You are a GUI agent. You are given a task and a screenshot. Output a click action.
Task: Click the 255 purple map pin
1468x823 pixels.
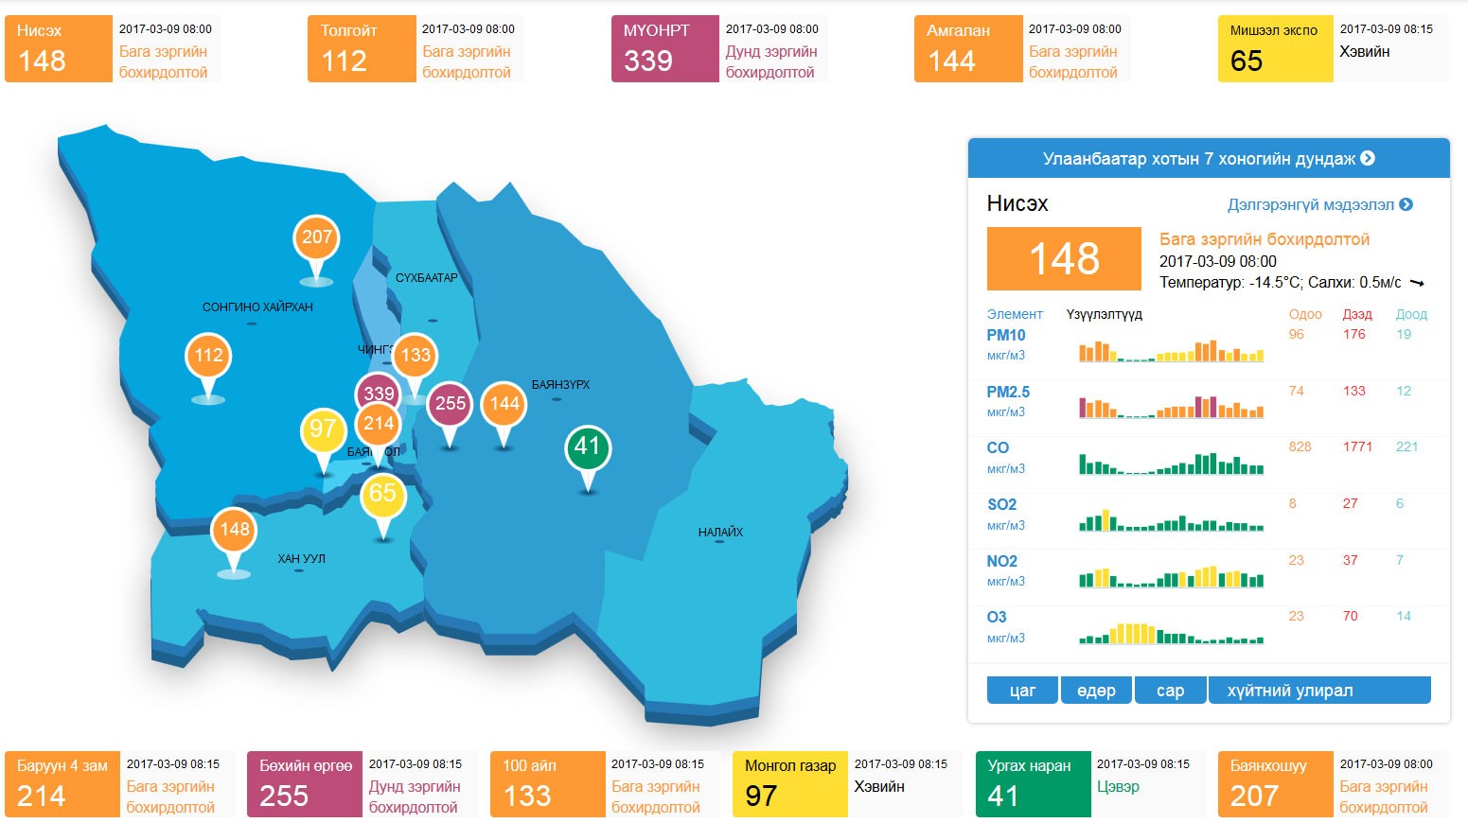coord(451,404)
